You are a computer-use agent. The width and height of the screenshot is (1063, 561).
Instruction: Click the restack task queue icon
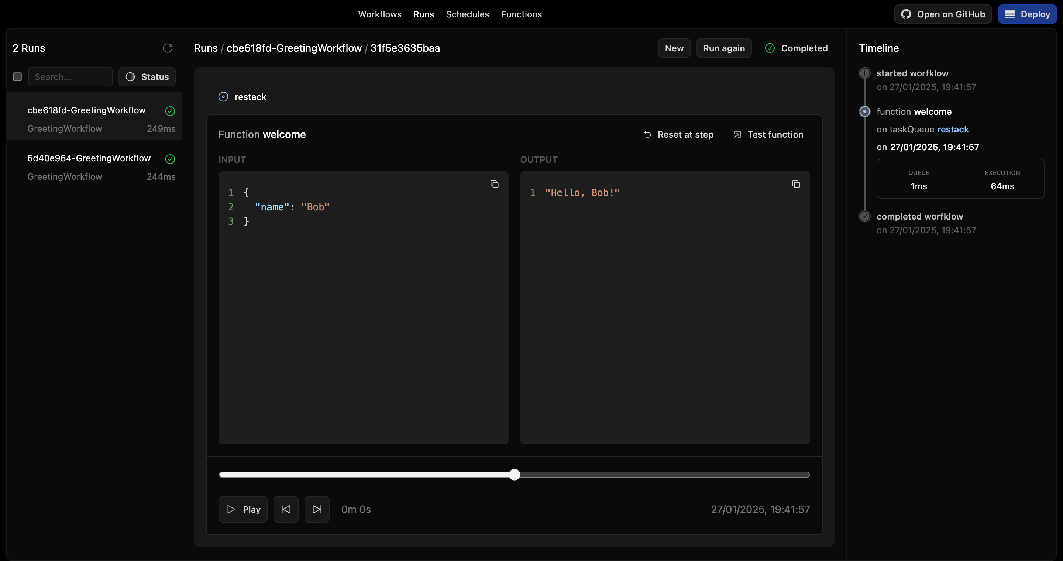pyautogui.click(x=223, y=97)
